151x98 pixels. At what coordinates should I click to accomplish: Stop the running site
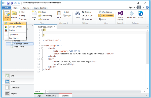point(22,16)
